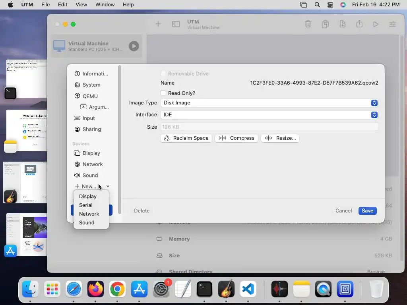407x305 pixels.
Task: Open UTM from the Dock
Action: [345, 289]
